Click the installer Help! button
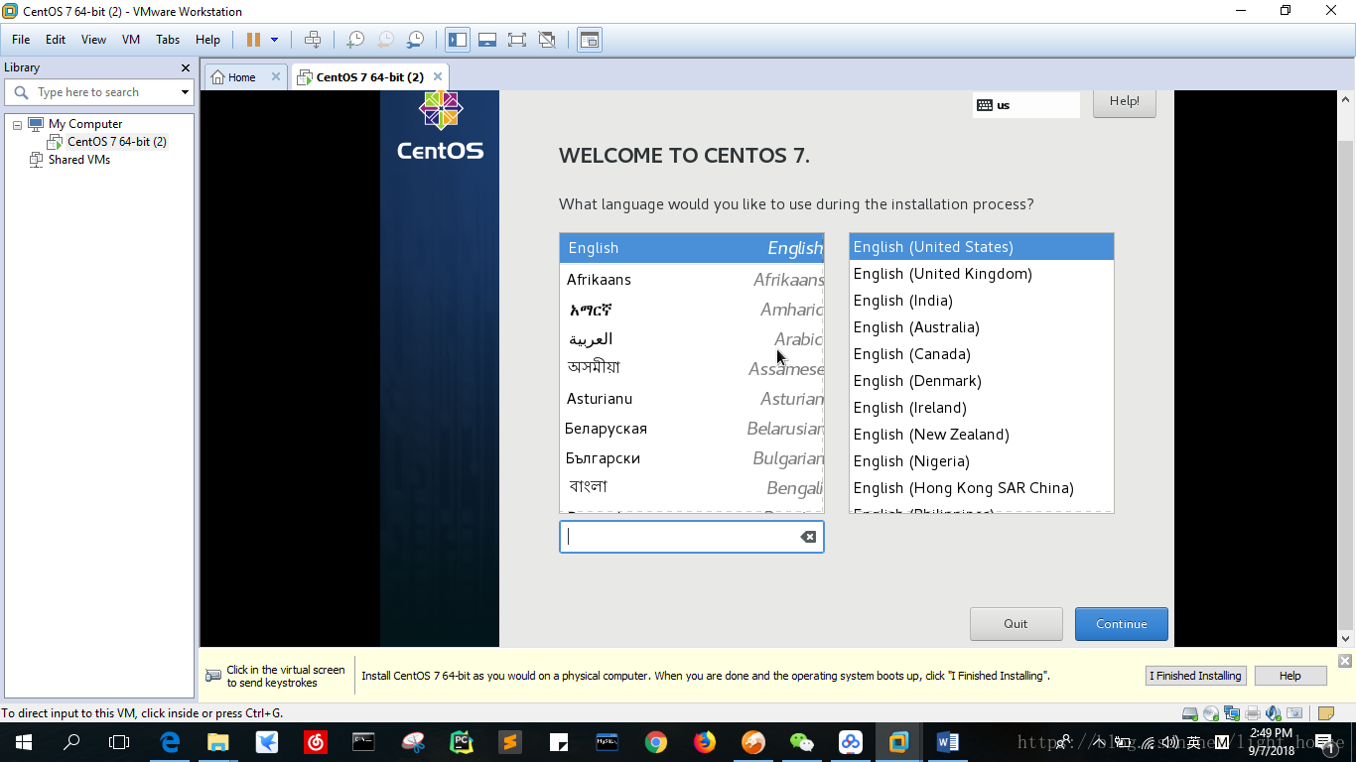Screen dimensions: 1356x762 tap(1125, 101)
